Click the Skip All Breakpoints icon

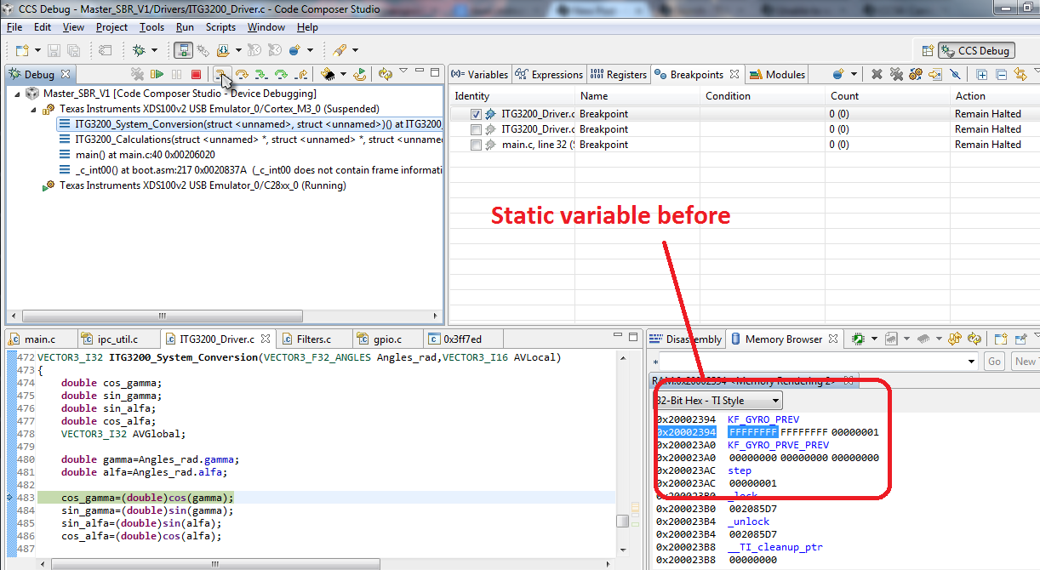tap(955, 74)
